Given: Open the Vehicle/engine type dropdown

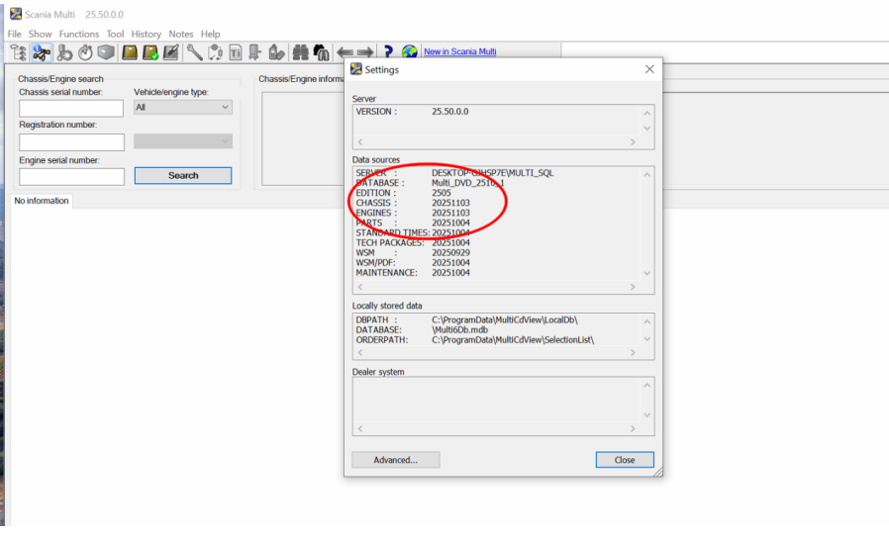Looking at the screenshot, I should pos(183,108).
